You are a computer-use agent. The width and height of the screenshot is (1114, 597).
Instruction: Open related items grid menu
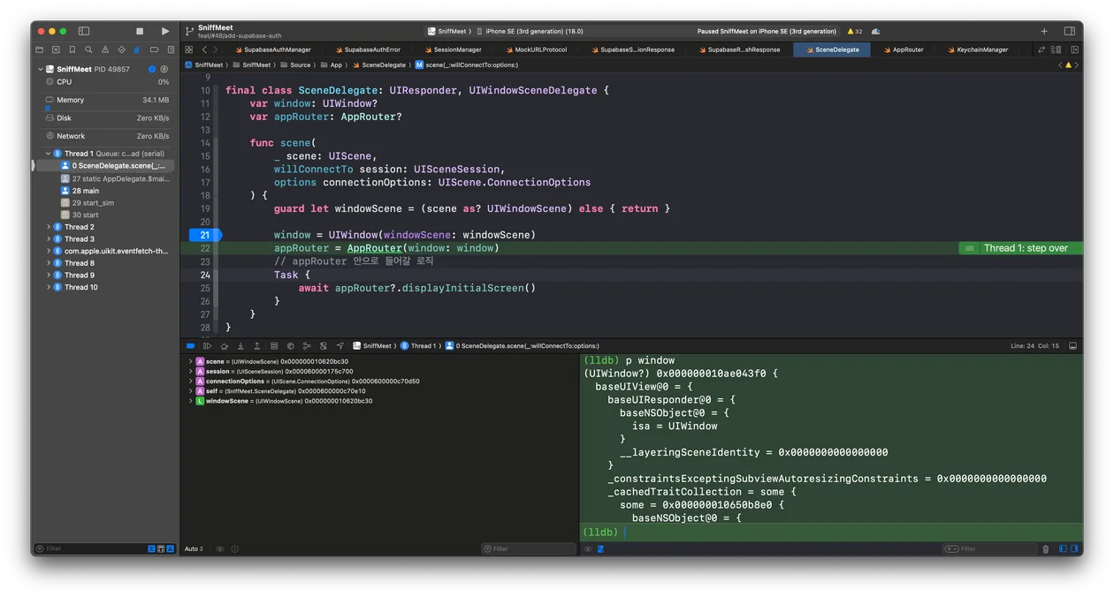(x=188, y=49)
